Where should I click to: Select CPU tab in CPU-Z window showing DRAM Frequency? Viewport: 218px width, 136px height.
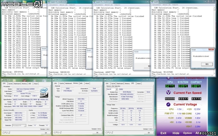(56, 83)
